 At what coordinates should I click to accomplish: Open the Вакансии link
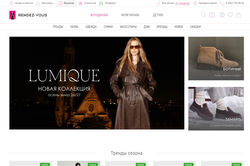pos(69,3)
